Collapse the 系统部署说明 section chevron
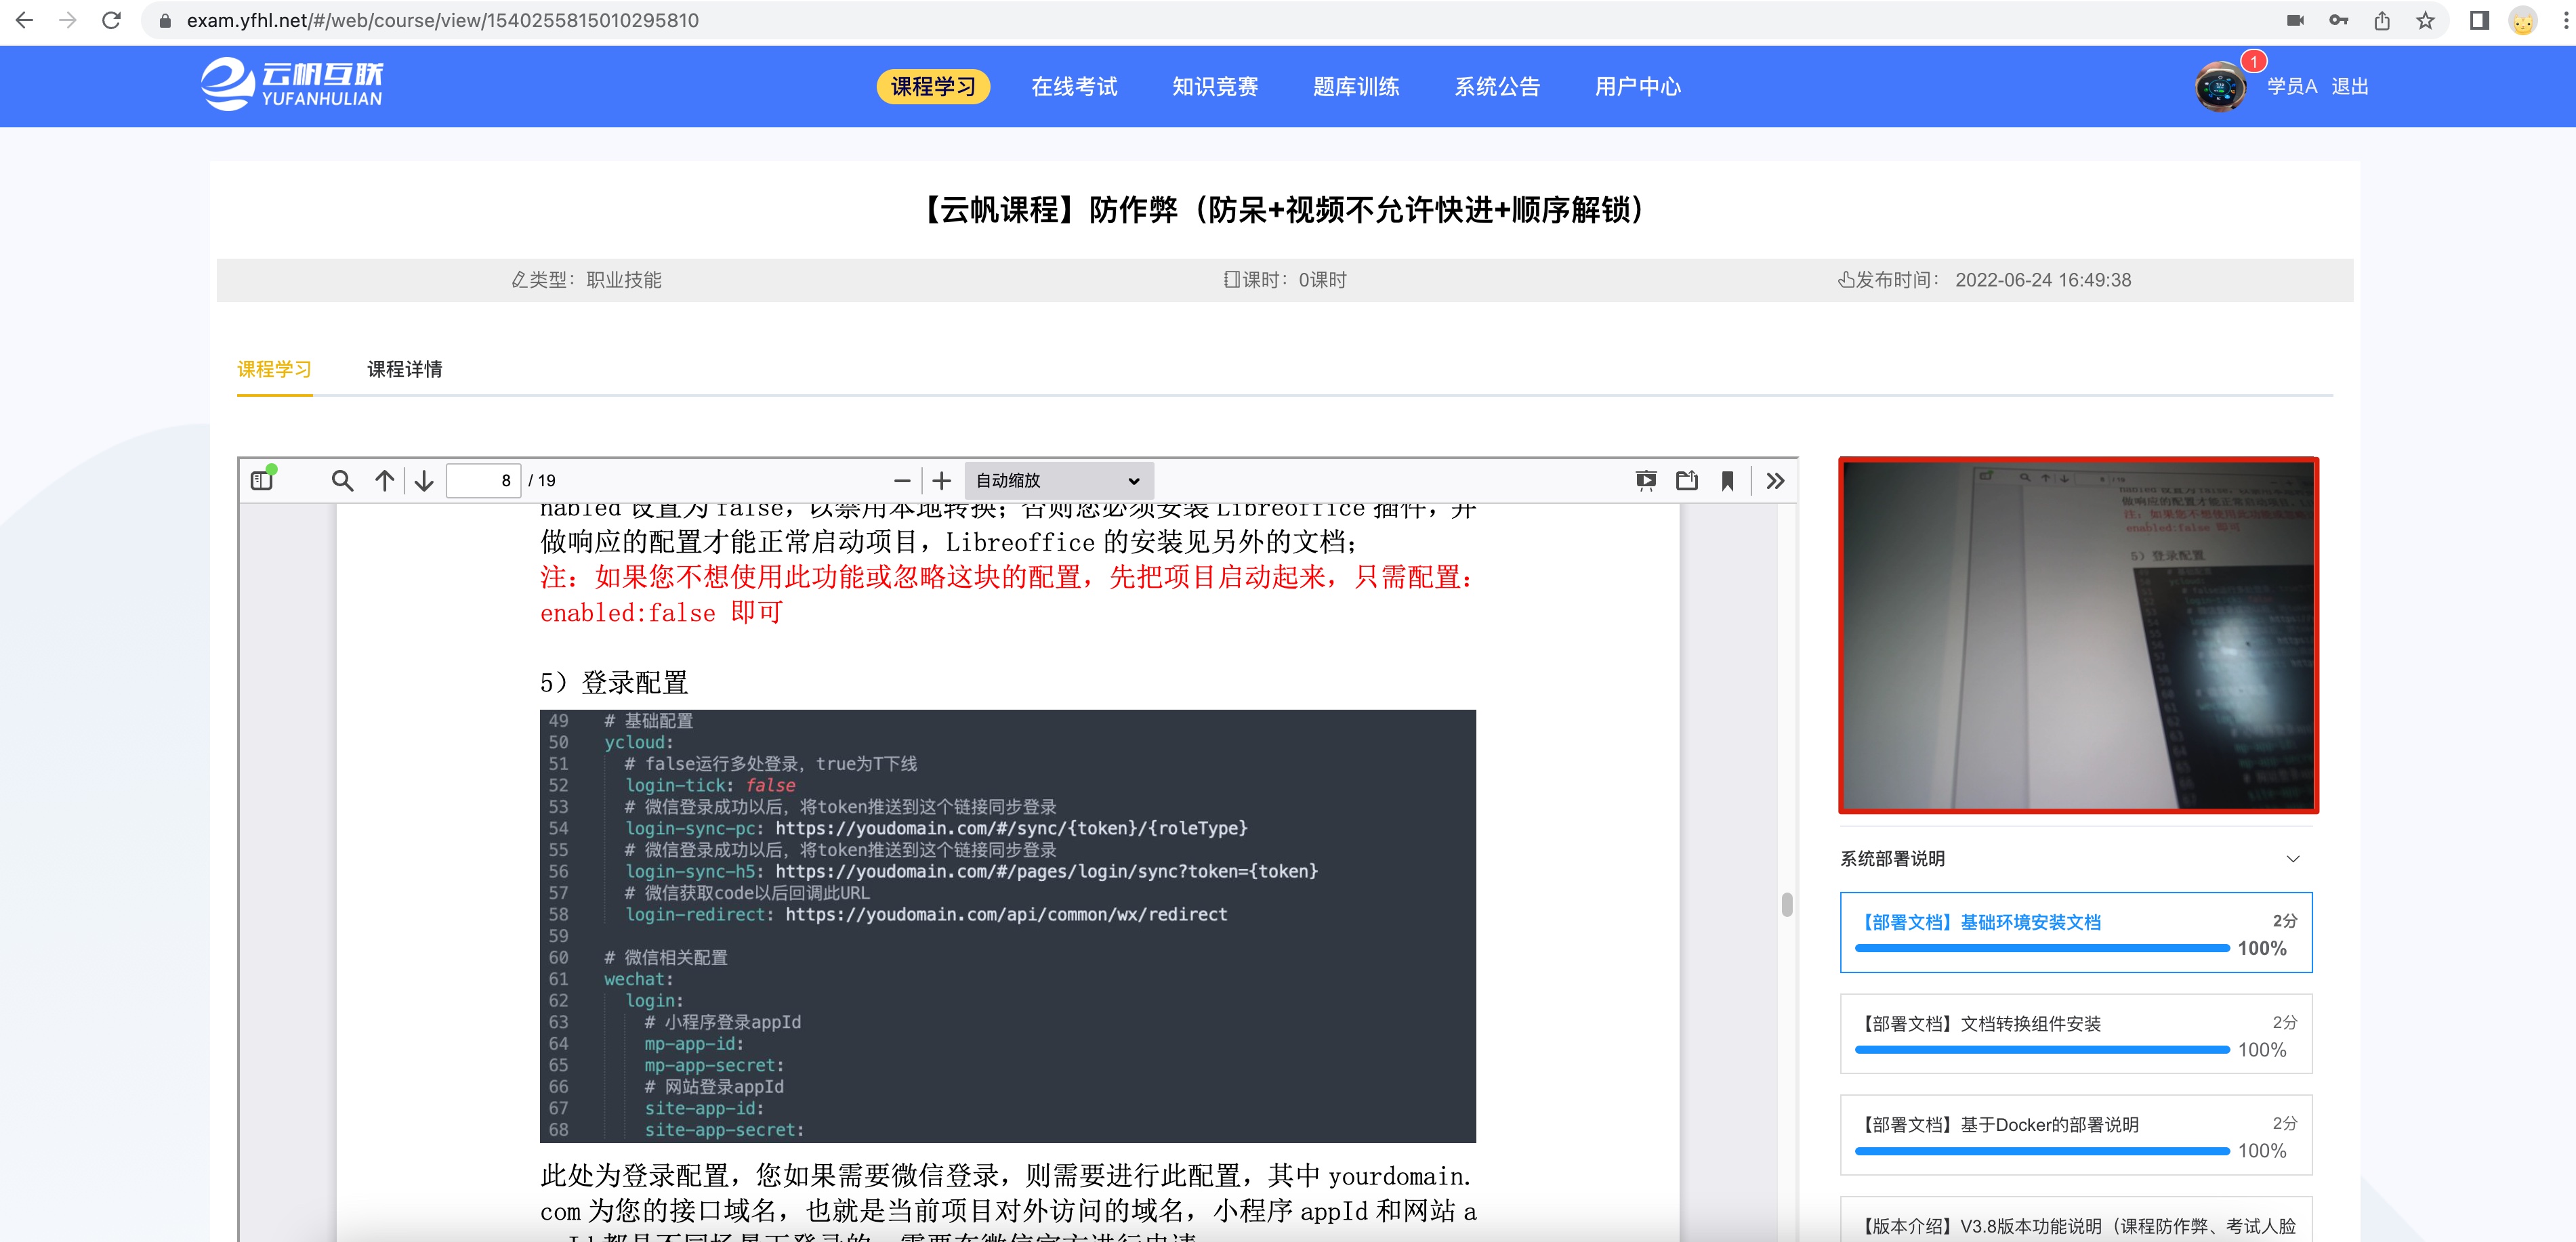 [2292, 858]
